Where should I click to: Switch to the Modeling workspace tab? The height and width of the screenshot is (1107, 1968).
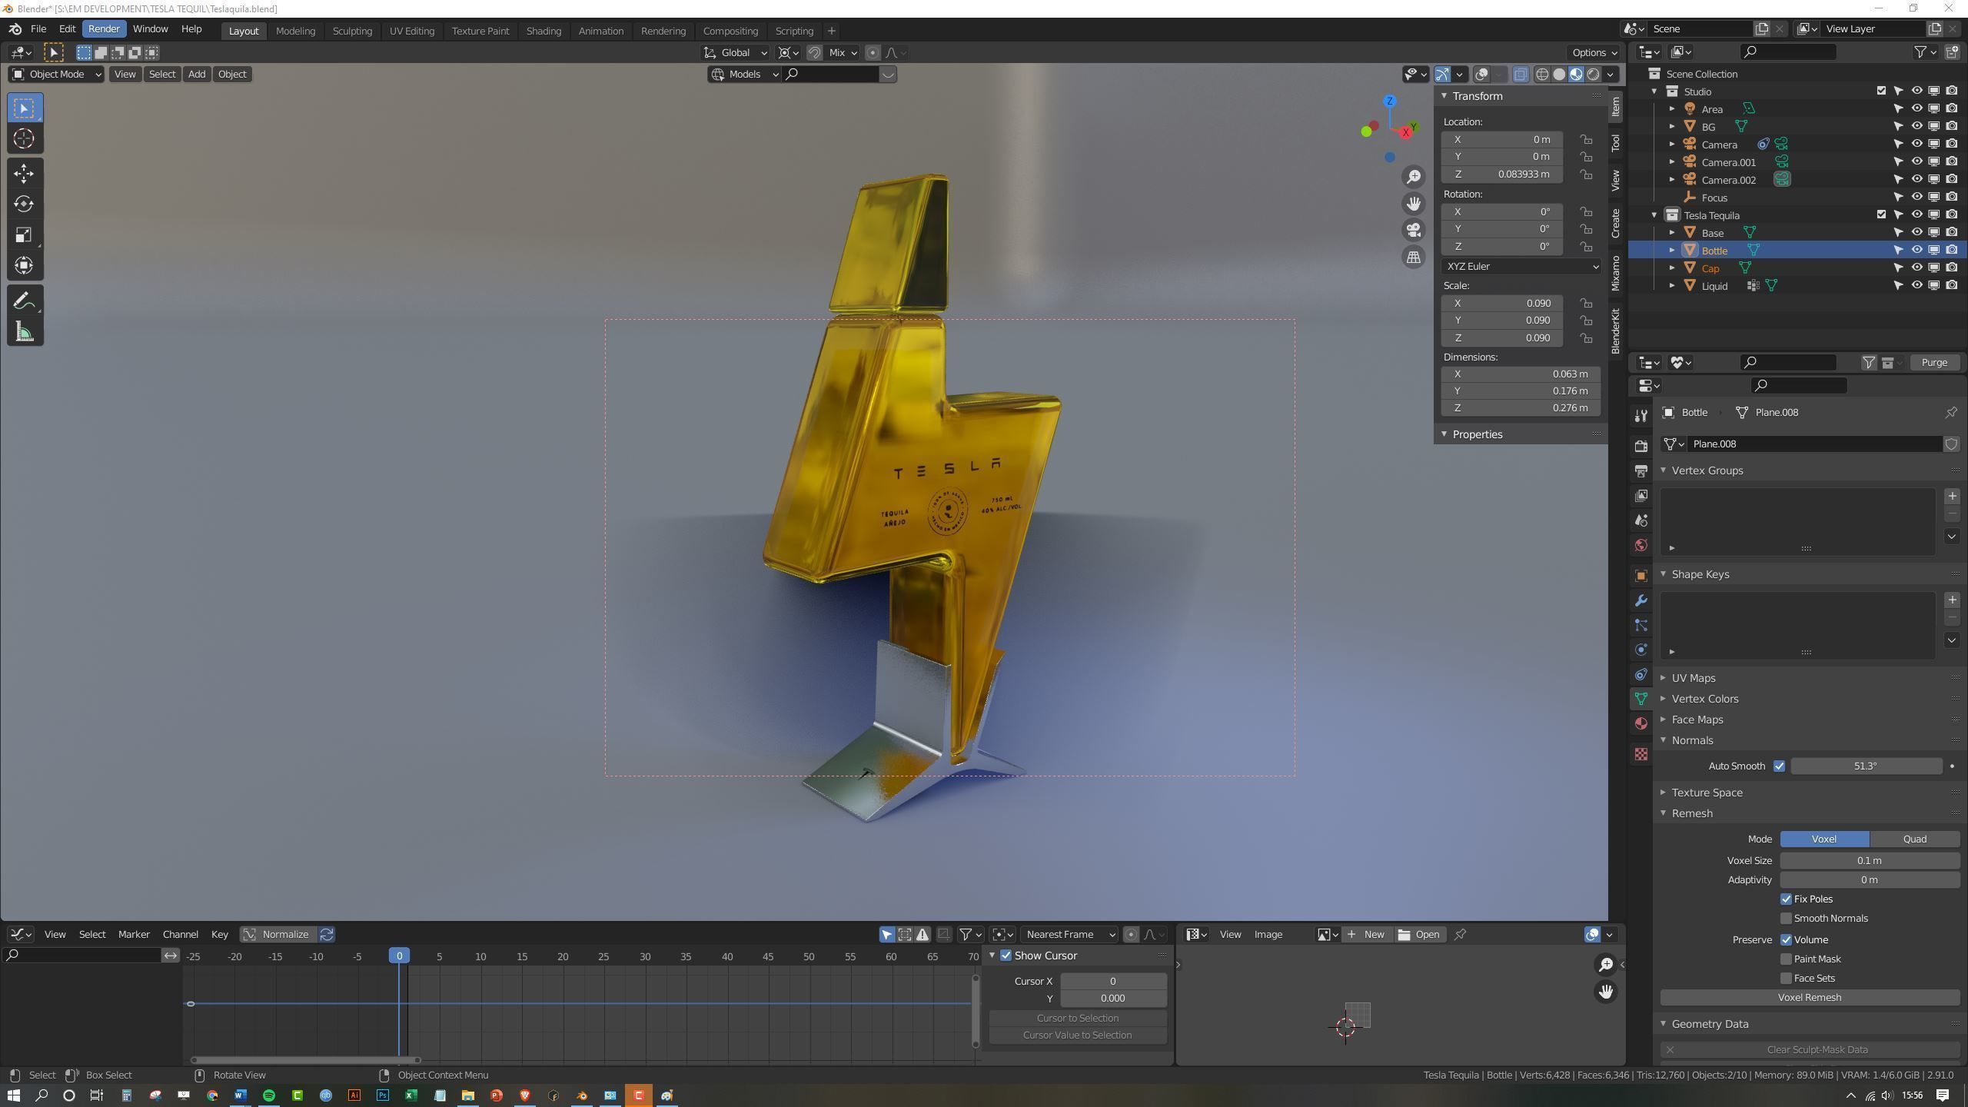(x=295, y=31)
